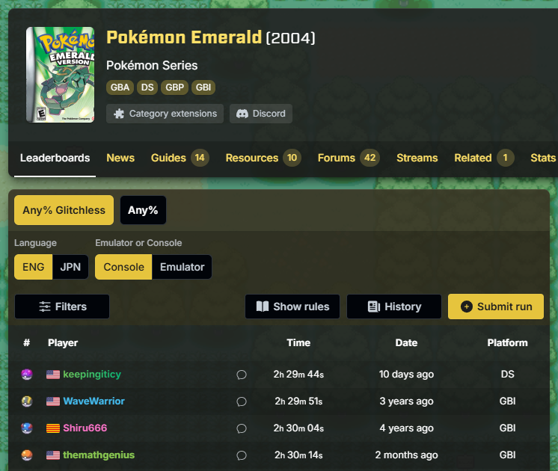
Task: Open the Guides tab
Action: point(180,158)
